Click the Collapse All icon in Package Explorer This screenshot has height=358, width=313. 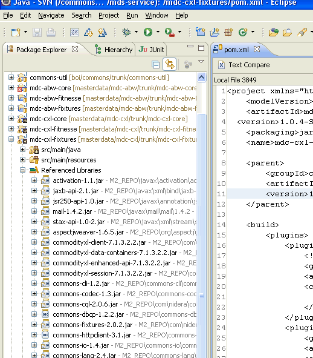(155, 65)
